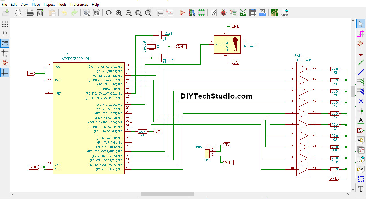Redo the last undone edit
This screenshot has height=199, width=366.
point(74,13)
